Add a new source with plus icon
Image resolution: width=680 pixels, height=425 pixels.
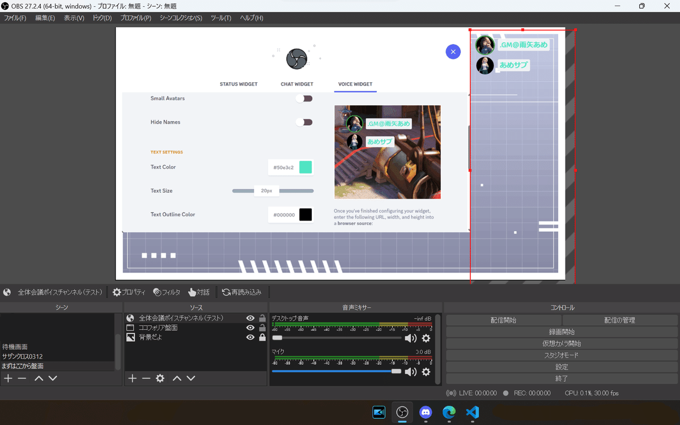(x=132, y=378)
